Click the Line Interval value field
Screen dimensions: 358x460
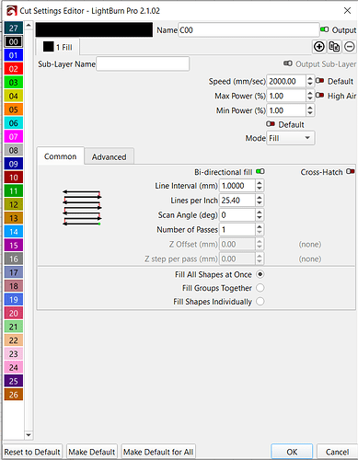point(237,186)
